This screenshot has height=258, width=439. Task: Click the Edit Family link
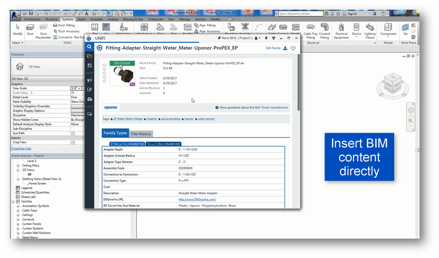pyautogui.click(x=273, y=48)
